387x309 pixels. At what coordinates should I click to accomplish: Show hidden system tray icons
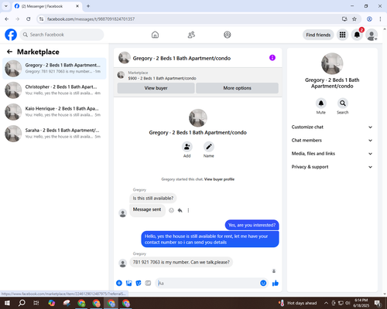coord(326,303)
